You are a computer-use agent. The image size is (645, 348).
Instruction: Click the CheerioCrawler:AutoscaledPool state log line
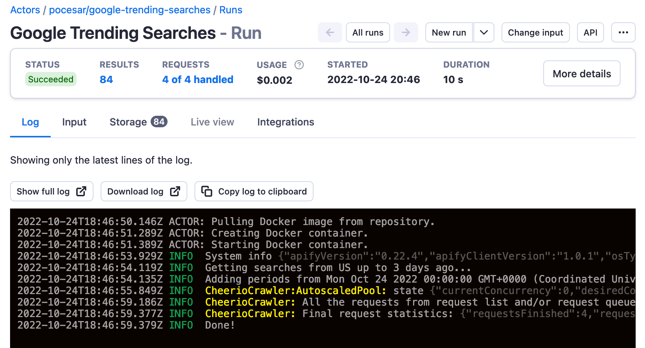pos(326,290)
